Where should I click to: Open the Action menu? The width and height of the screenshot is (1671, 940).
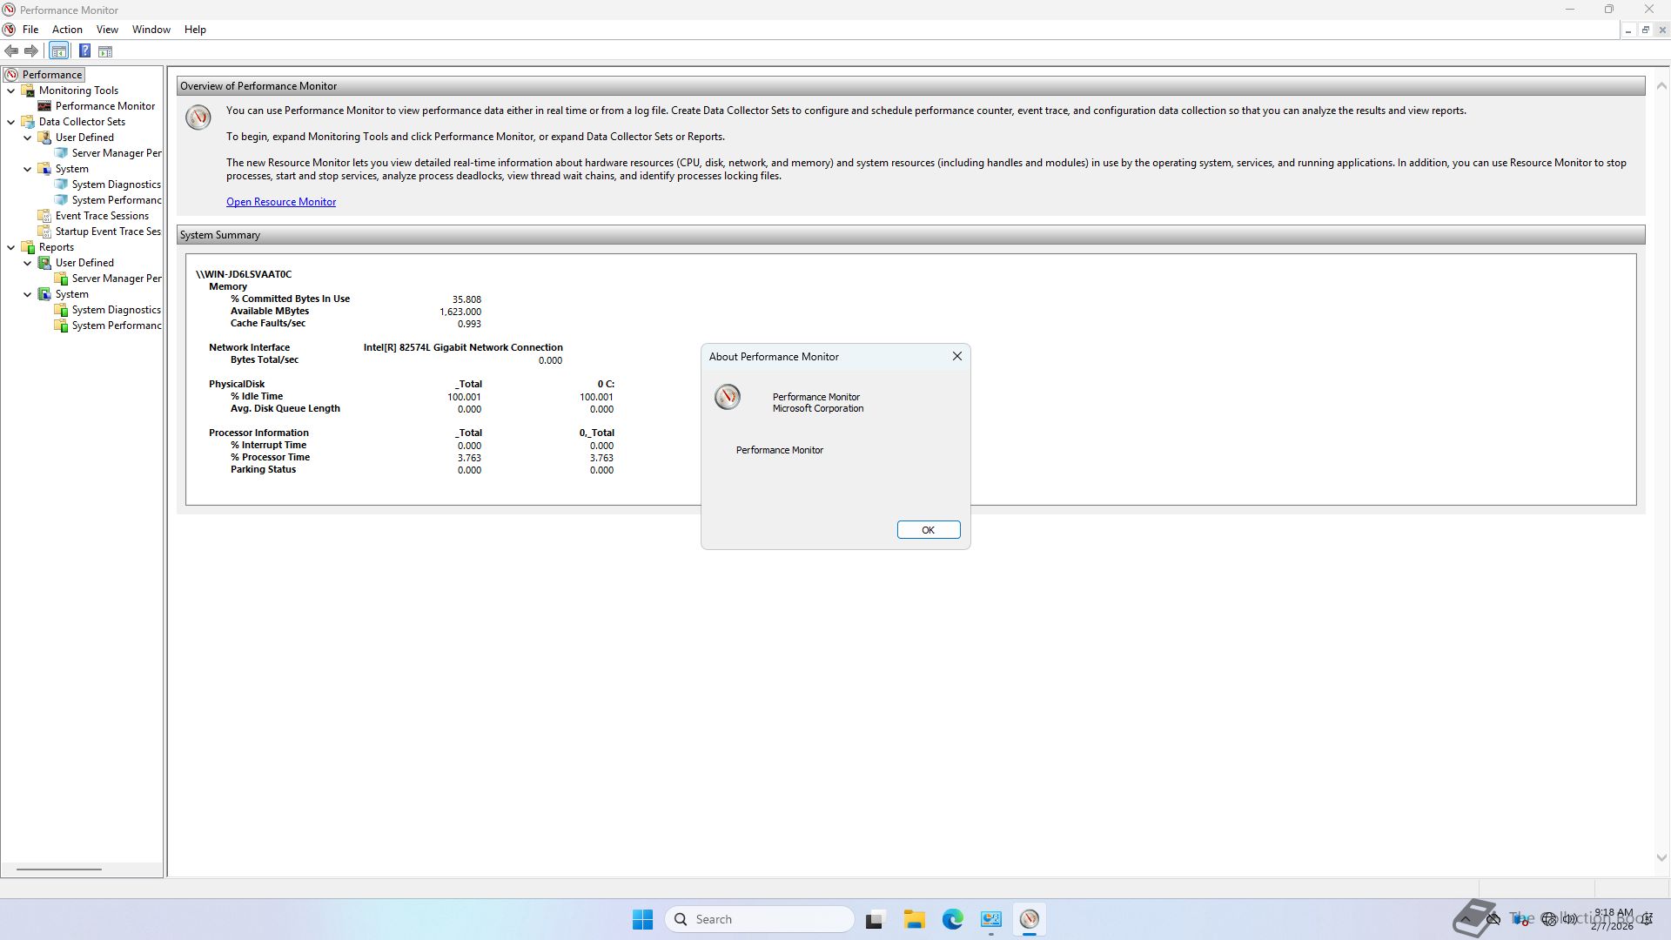pos(67,30)
